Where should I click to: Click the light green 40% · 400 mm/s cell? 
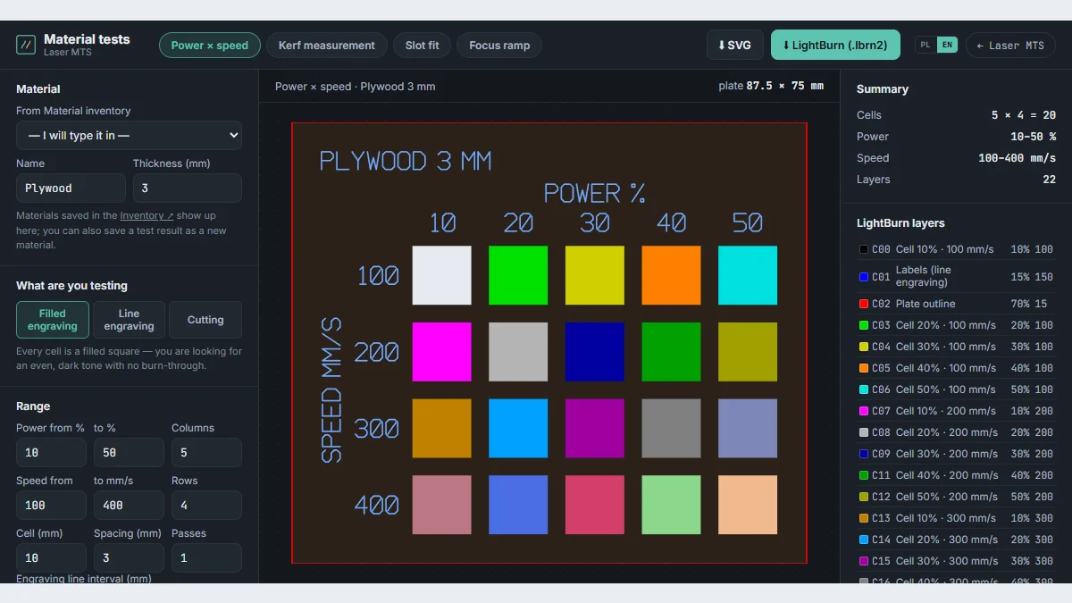coord(671,505)
